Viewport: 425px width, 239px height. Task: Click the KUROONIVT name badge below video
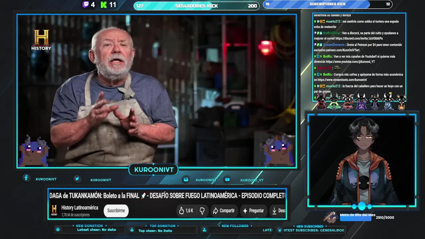tap(154, 170)
